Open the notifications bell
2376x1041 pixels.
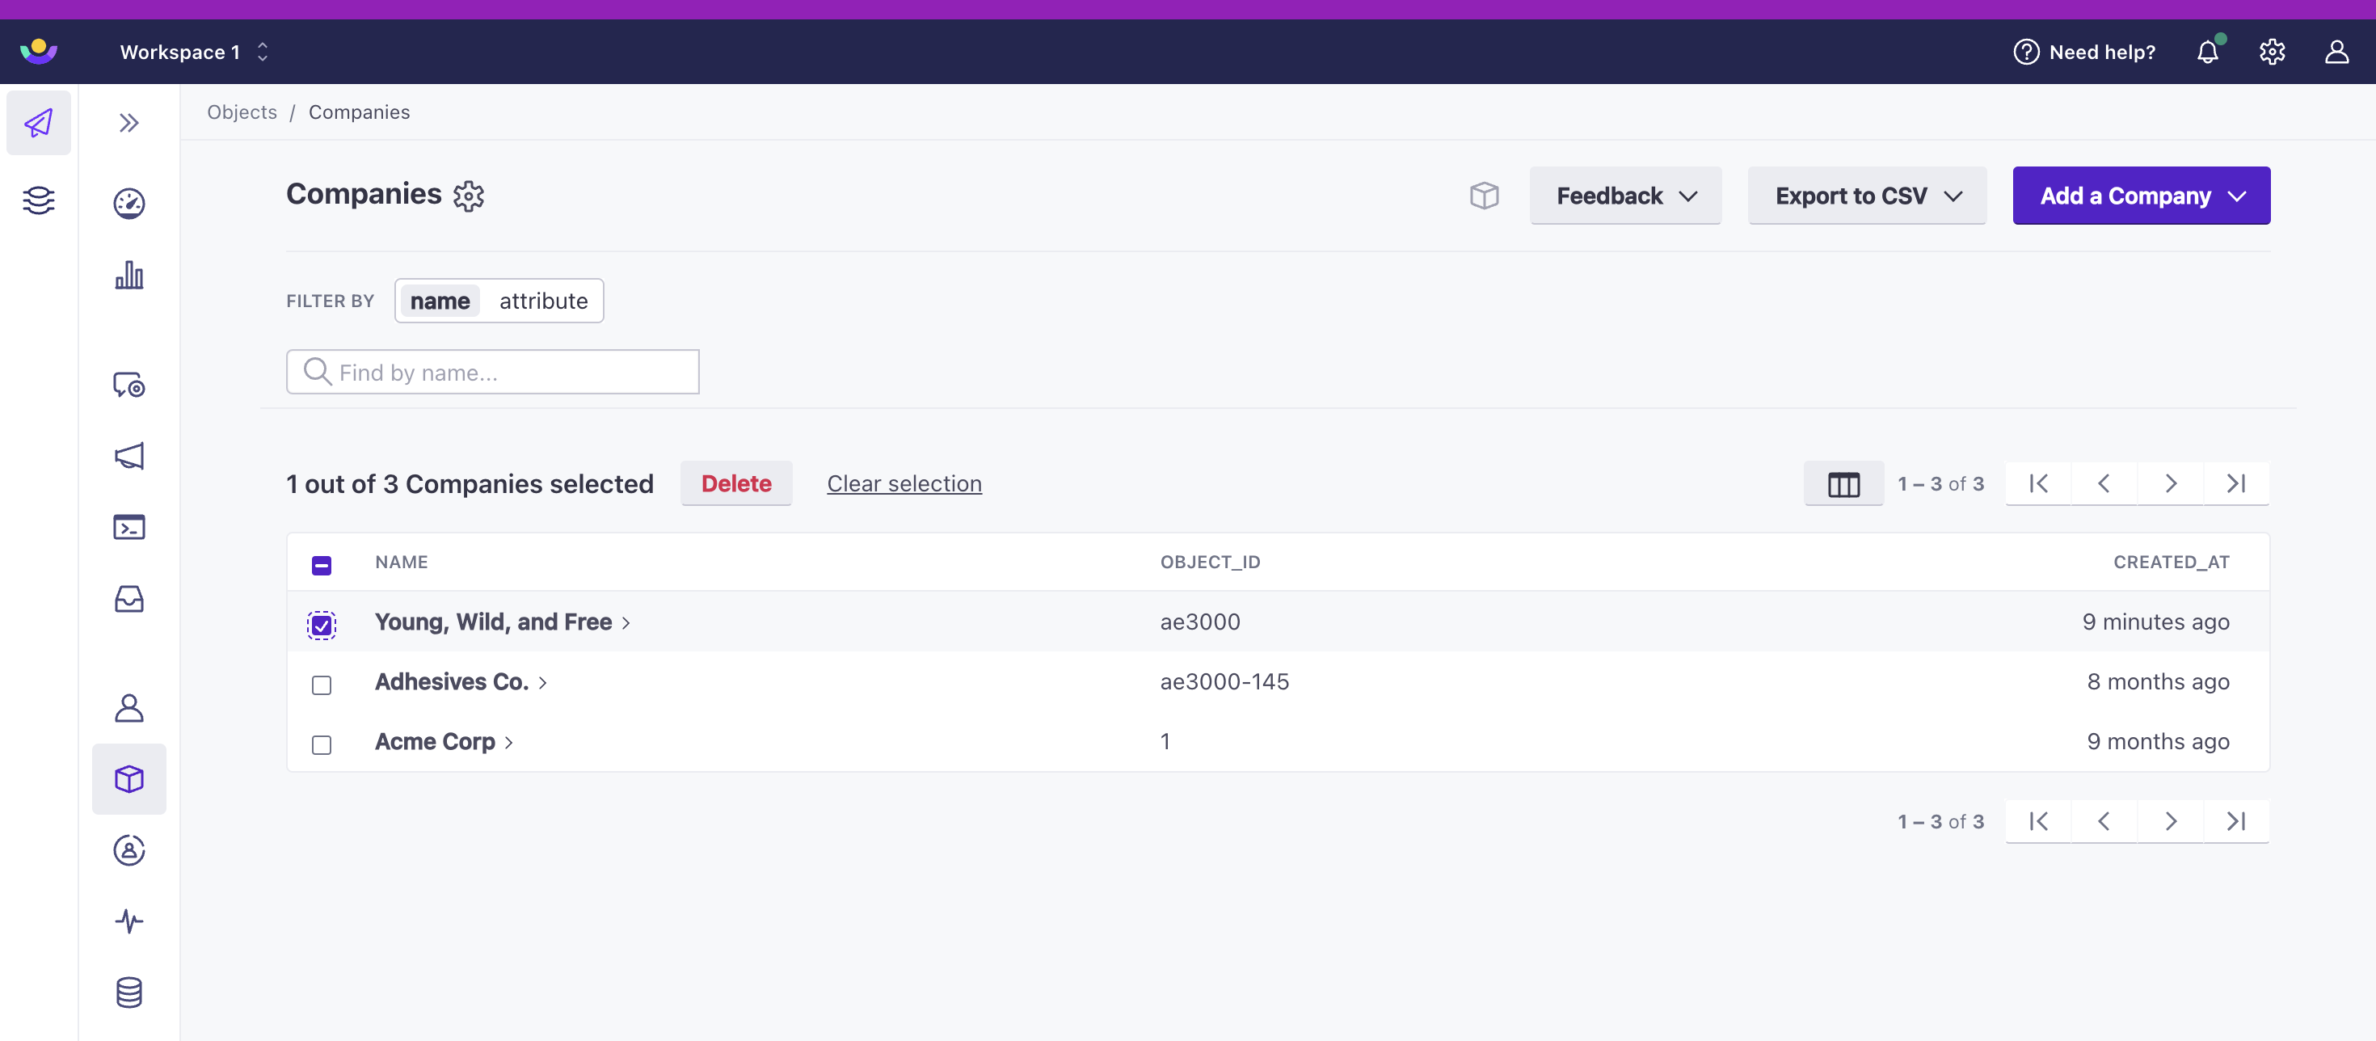[2206, 52]
